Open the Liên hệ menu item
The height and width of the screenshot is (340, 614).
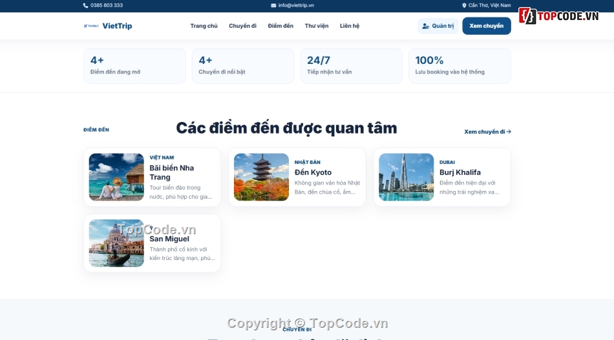pos(349,26)
